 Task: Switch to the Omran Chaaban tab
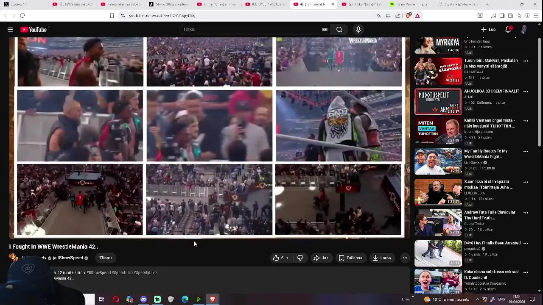[x=217, y=4]
